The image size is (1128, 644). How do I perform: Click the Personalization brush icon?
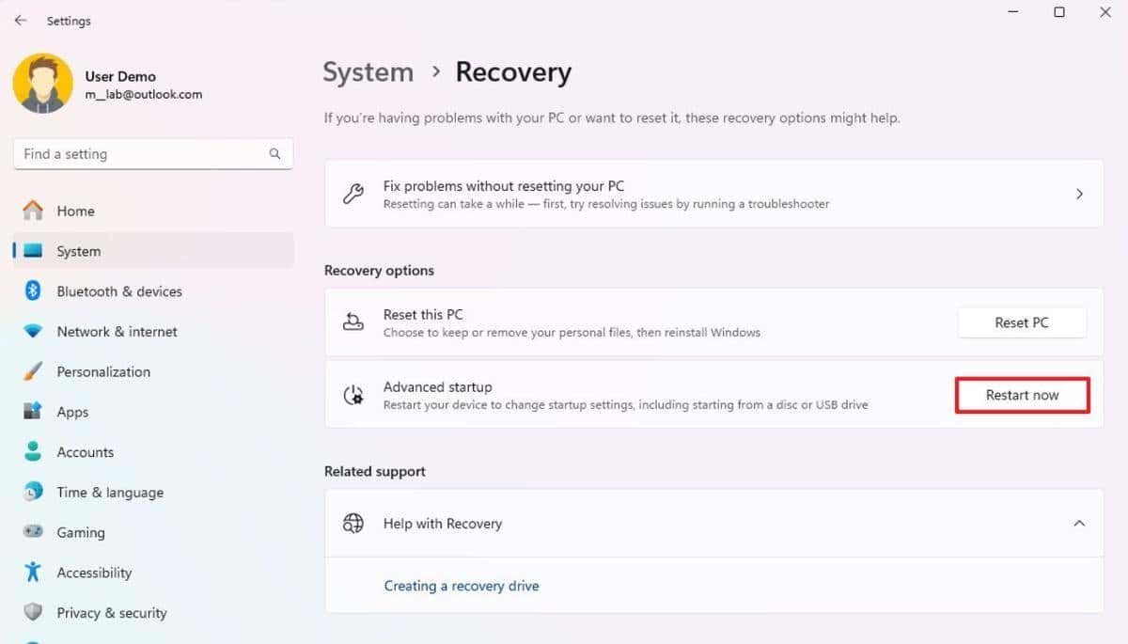pos(33,371)
